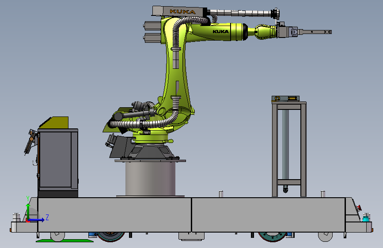Select the corrugated cable hose on upper arm
Viewport: 383px width, 248px height.
[176, 34]
